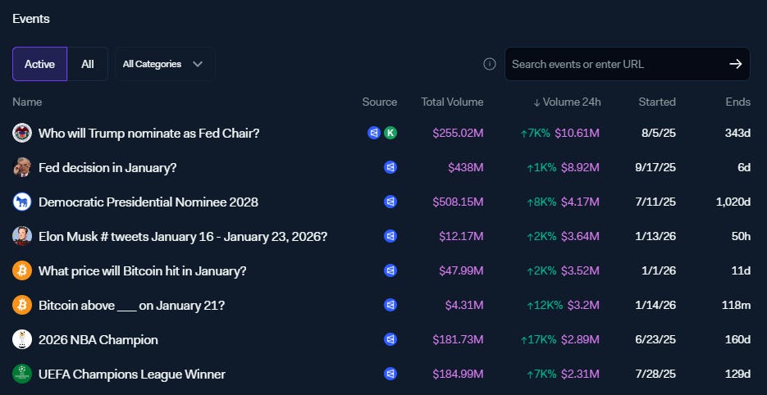The height and width of the screenshot is (395, 767).
Task: Click the arrow icon in search field
Action: click(x=735, y=64)
